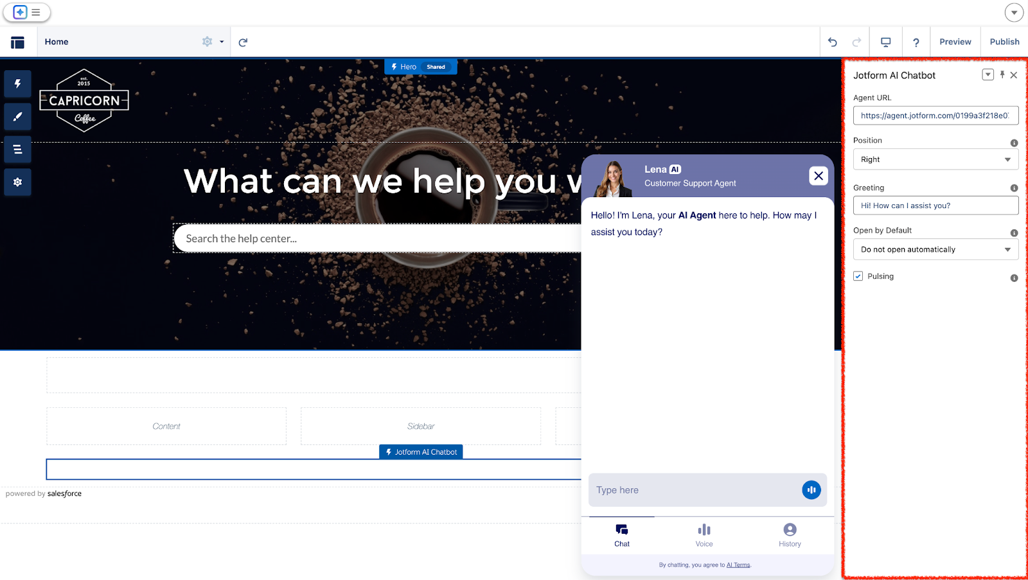The height and width of the screenshot is (580, 1028).
Task: Collapse the Jotform AI Chatbot panel via its chevron
Action: (987, 75)
